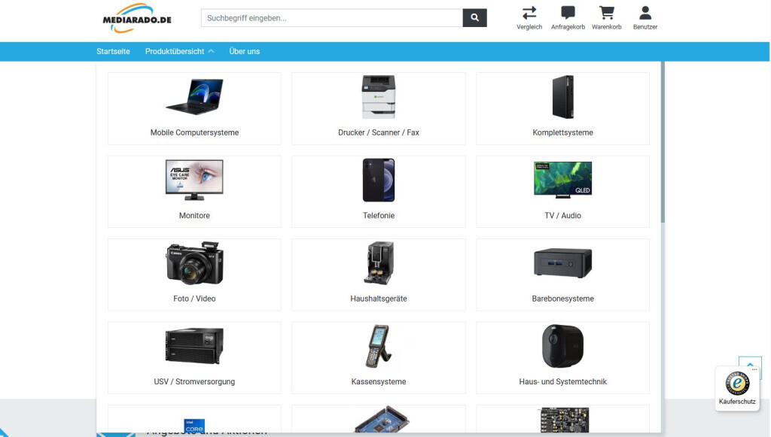Open the Drucker / Scanner / Fax category
The image size is (771, 437).
point(379,108)
